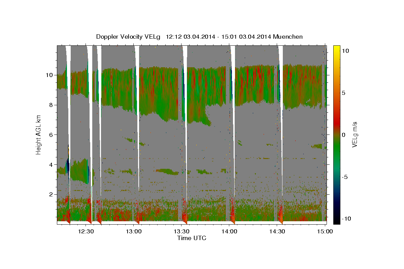Click the colorbar tick label 10 at top
This screenshot has width=404, height=269.
click(x=346, y=50)
